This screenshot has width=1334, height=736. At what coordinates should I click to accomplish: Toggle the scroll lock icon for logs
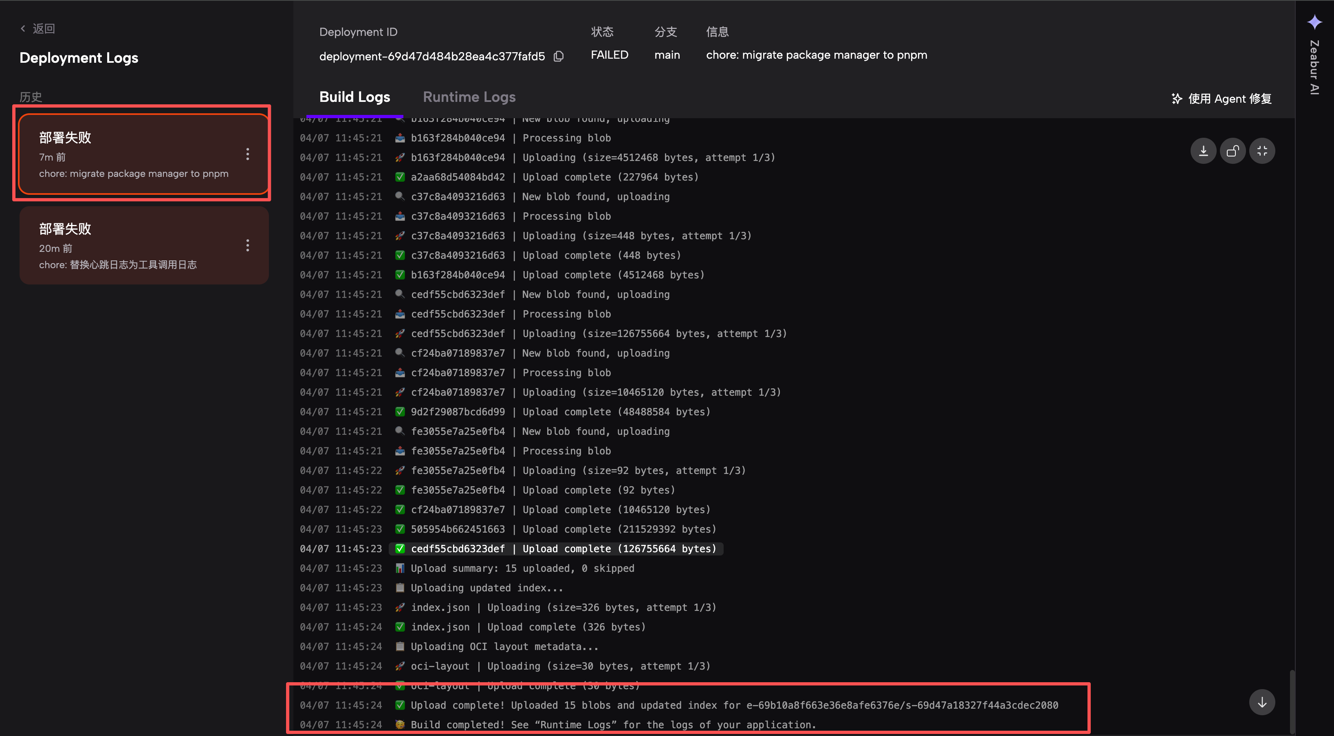click(x=1233, y=151)
